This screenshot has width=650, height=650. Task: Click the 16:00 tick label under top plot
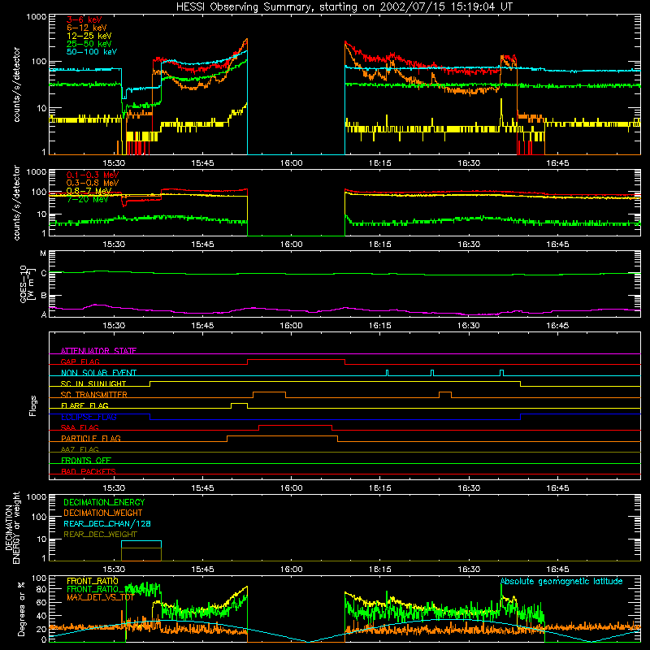(291, 163)
